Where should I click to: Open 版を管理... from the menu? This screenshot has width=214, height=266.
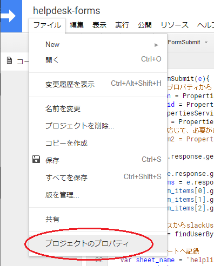coord(98,195)
